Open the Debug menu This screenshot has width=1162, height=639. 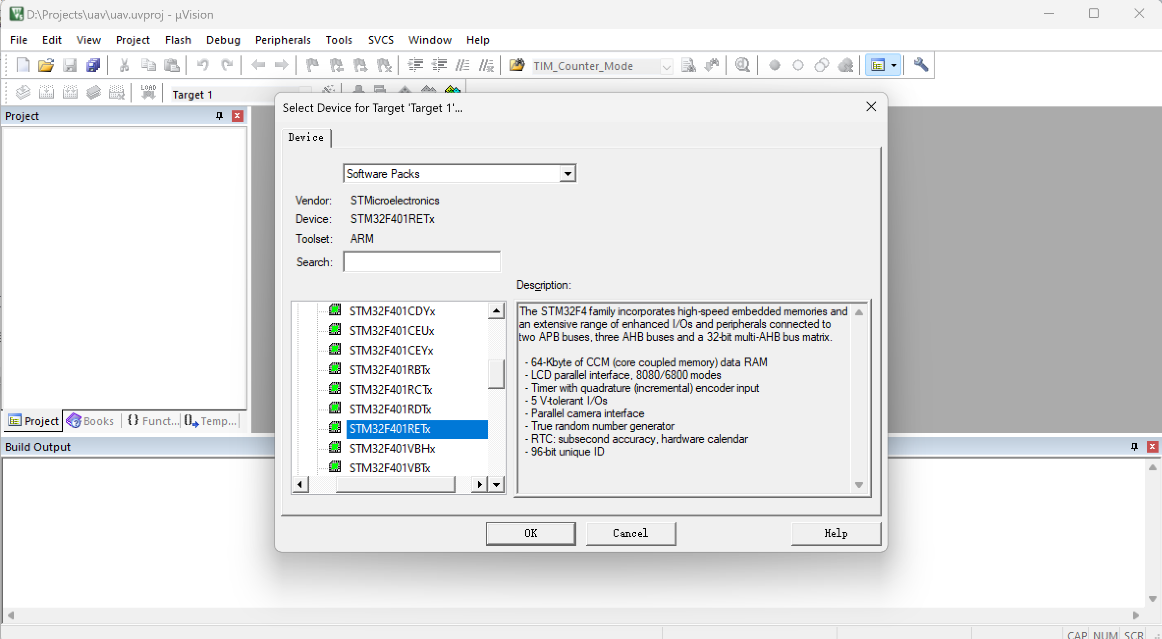[x=223, y=40]
